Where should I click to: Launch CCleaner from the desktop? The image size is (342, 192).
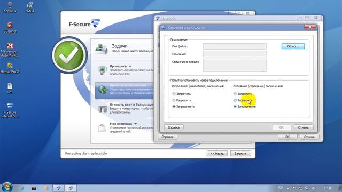(10, 27)
